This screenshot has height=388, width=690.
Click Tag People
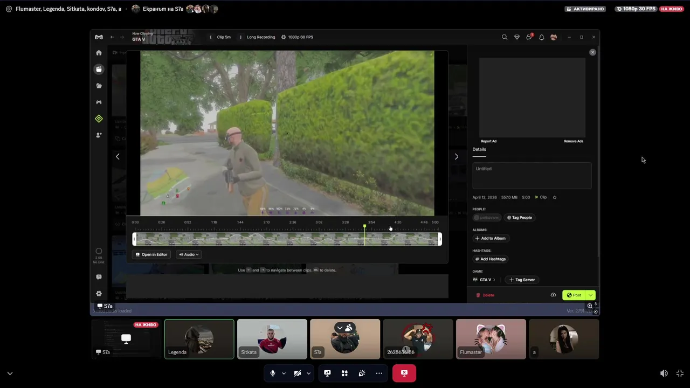[520, 218]
